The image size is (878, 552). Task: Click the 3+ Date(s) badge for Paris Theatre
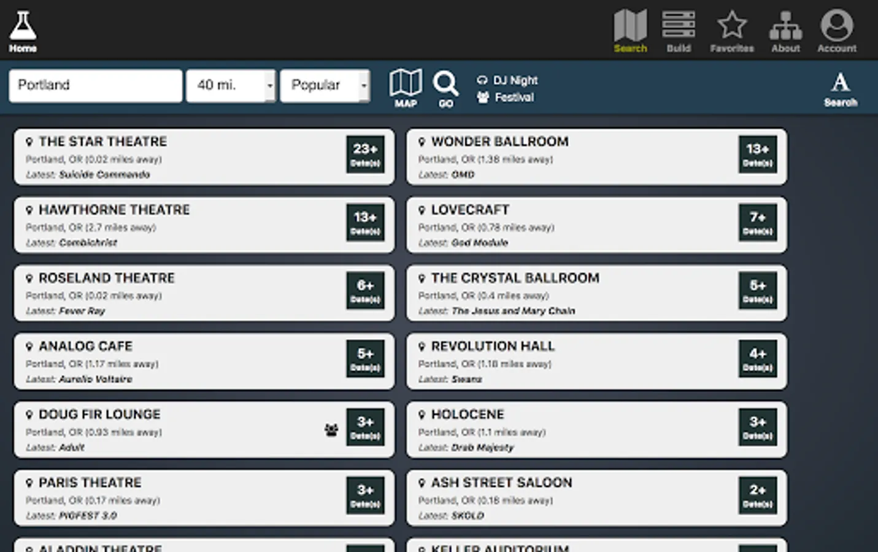pyautogui.click(x=365, y=494)
